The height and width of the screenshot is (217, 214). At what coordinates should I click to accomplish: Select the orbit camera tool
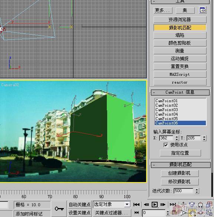pyautogui.click(x=201, y=213)
